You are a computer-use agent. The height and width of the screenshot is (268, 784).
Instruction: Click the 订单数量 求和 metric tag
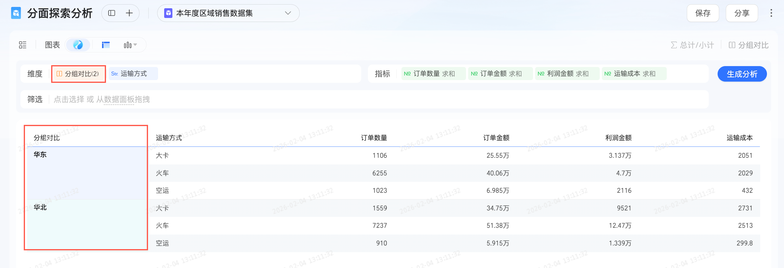click(433, 74)
